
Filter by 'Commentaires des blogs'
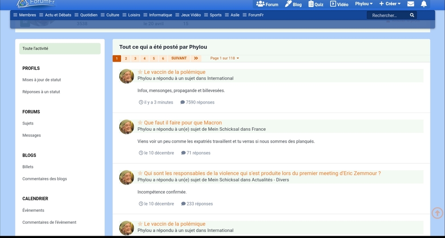[44, 179]
